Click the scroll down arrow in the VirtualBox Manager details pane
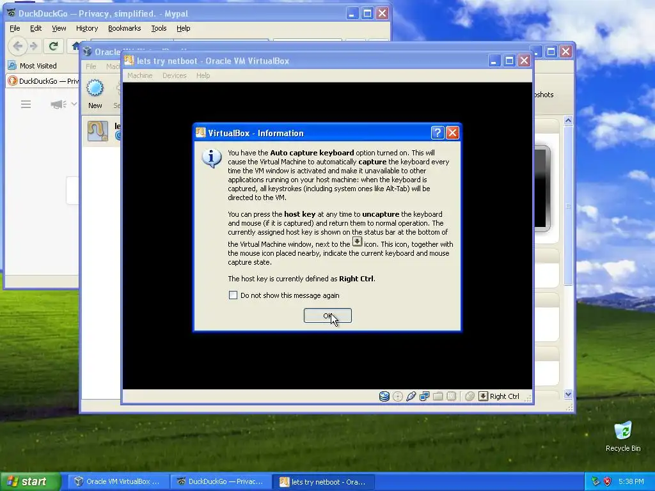The image size is (655, 491). click(568, 394)
